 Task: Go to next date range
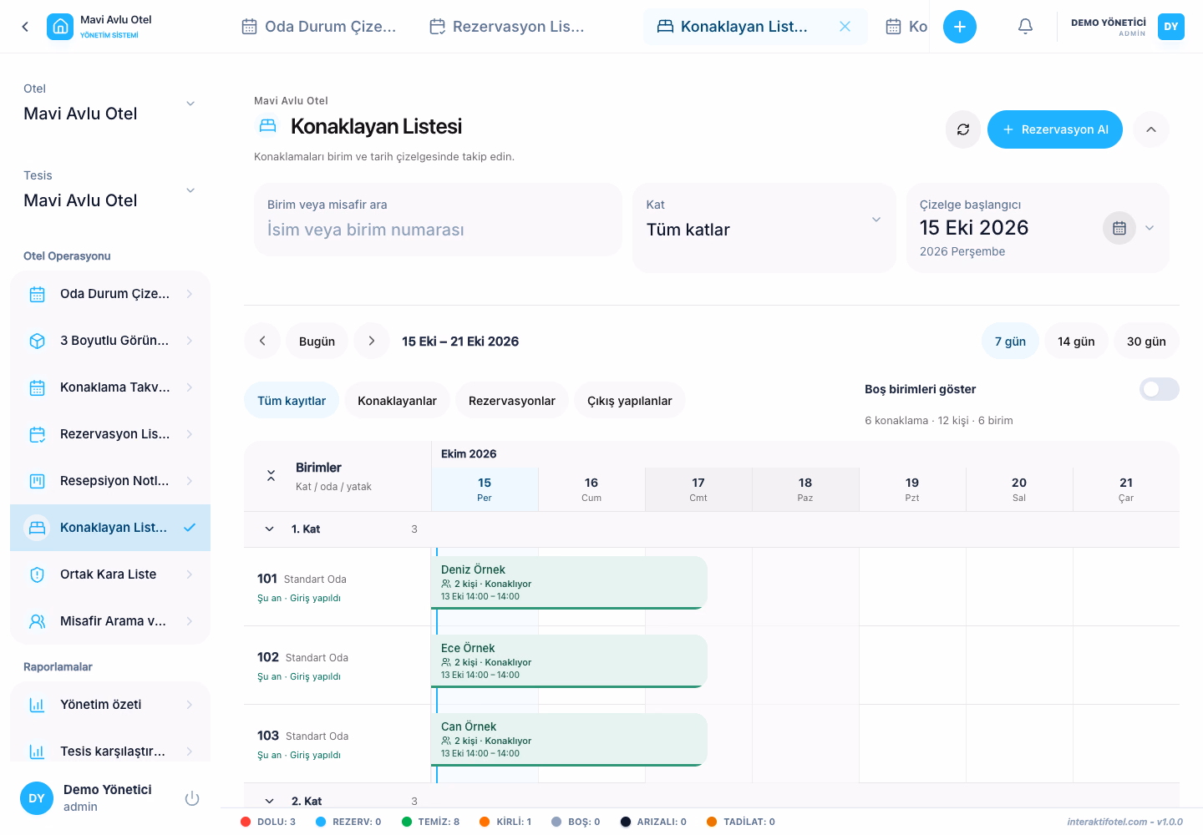pos(372,341)
